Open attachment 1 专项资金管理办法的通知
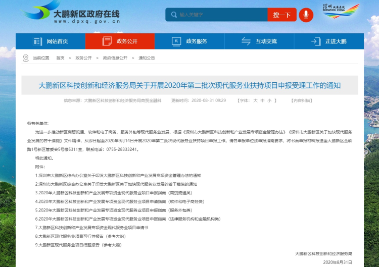Screen dimensions: 379x267 [118, 176]
